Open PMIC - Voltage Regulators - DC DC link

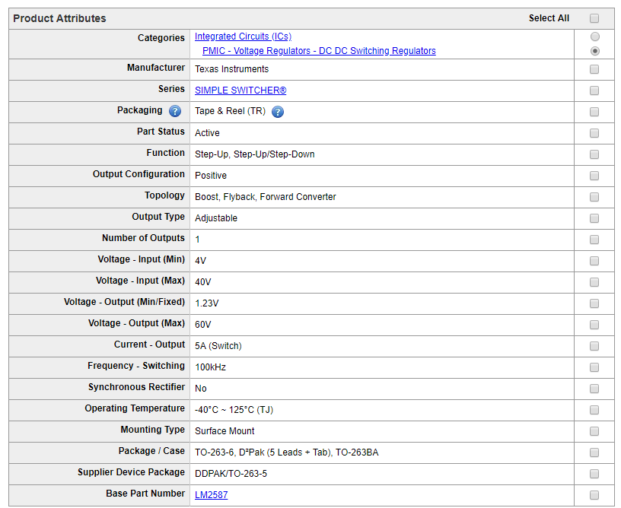click(319, 51)
